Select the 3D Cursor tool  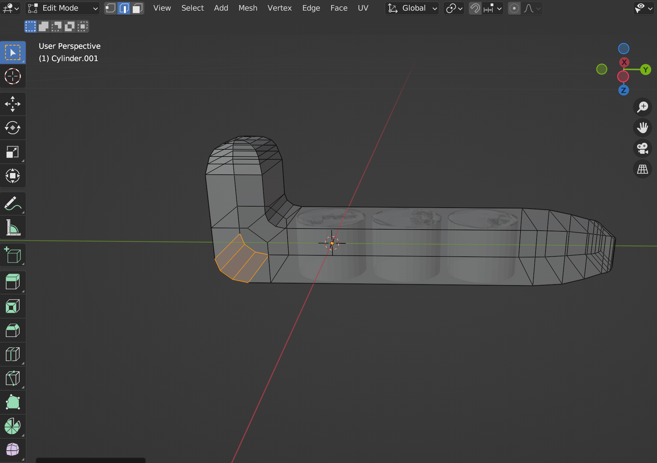click(x=13, y=77)
